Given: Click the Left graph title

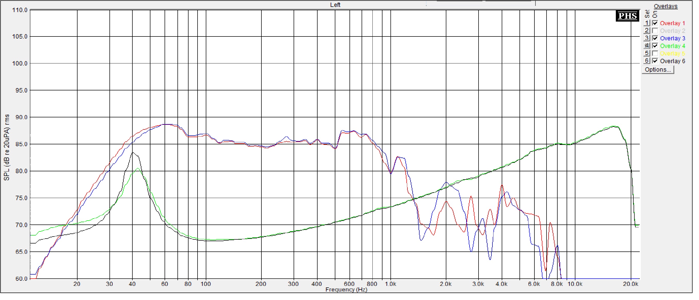Looking at the screenshot, I should click(x=335, y=5).
